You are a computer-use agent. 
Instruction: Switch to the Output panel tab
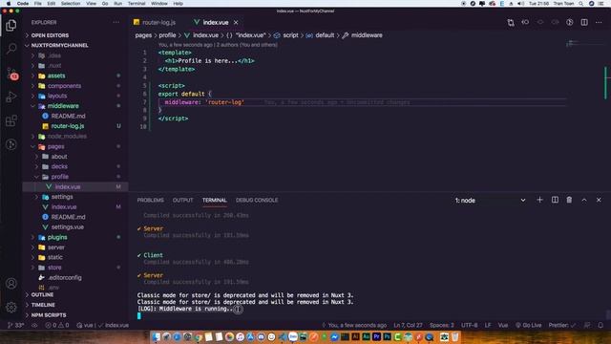pyautogui.click(x=182, y=200)
